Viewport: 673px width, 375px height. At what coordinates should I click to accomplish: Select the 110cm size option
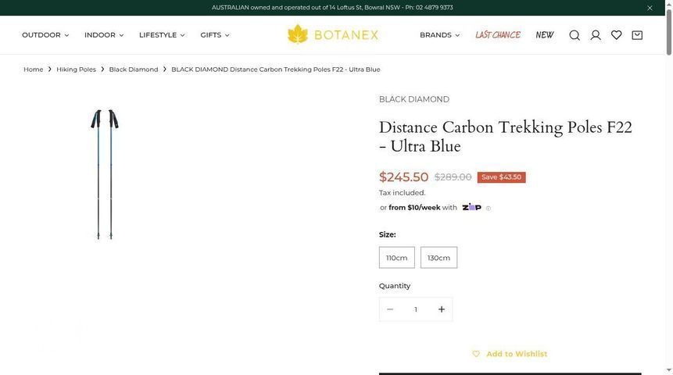pyautogui.click(x=396, y=258)
